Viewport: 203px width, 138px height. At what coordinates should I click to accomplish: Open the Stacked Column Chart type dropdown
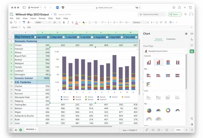point(165,51)
